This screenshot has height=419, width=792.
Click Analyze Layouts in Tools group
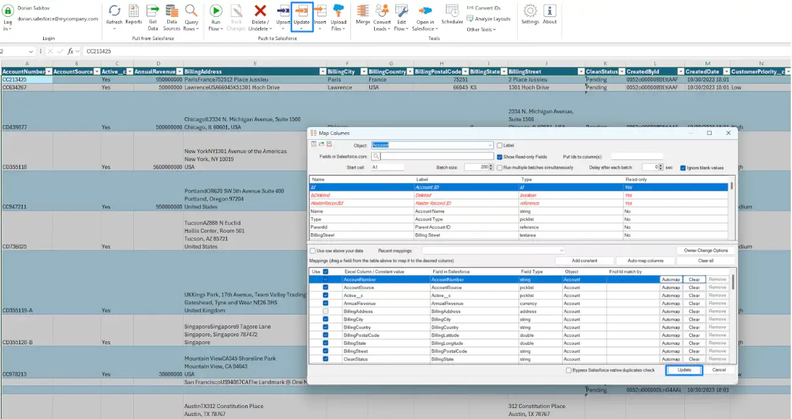[x=488, y=19]
